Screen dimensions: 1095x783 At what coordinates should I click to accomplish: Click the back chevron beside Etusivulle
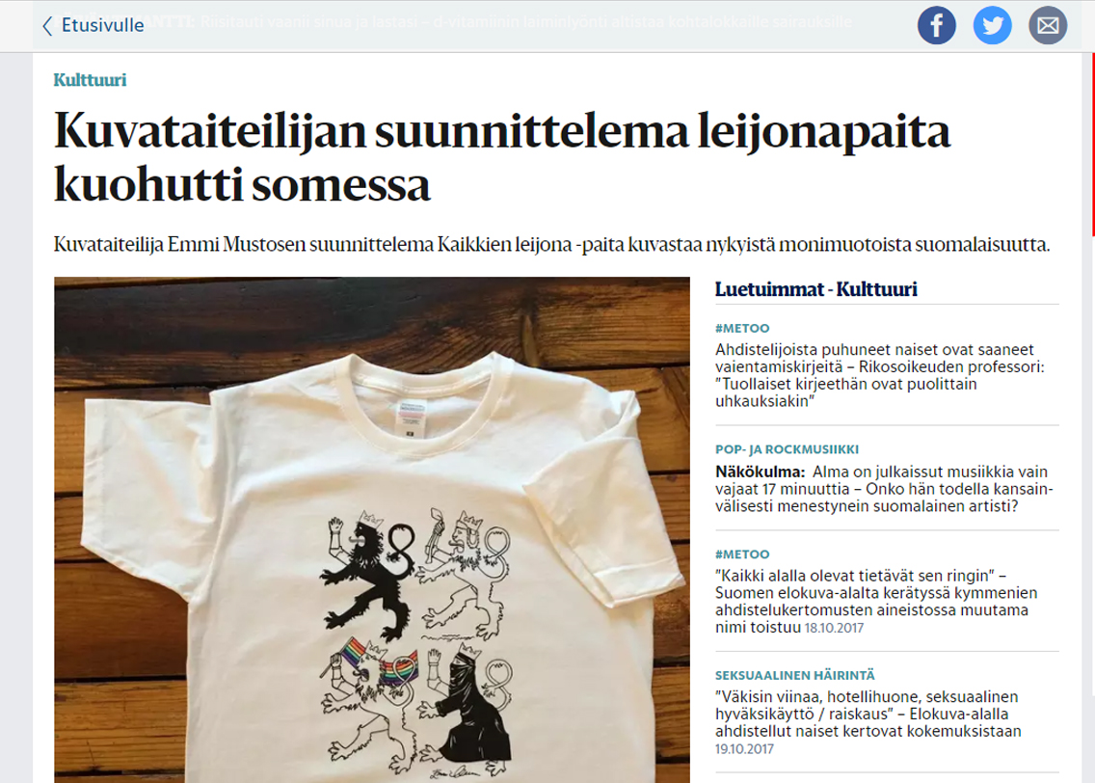point(47,26)
